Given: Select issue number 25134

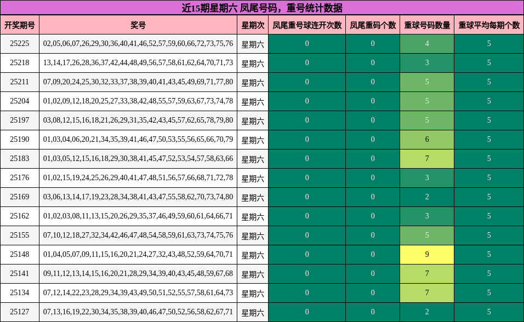Looking at the screenshot, I should coord(19,292).
